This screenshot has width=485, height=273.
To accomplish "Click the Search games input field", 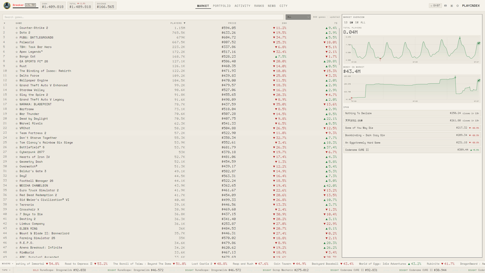I will tap(143, 17).
